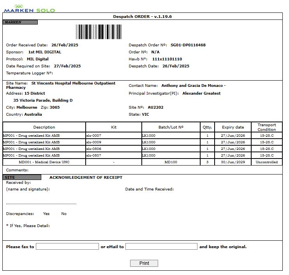Click Date Required on Site value 27/Feb/2025
289x275 pixels.
pyautogui.click(x=67, y=66)
